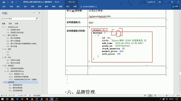Open table tools 设计 (Design) tab
Screen dimensions: 181x101
point(68,6)
